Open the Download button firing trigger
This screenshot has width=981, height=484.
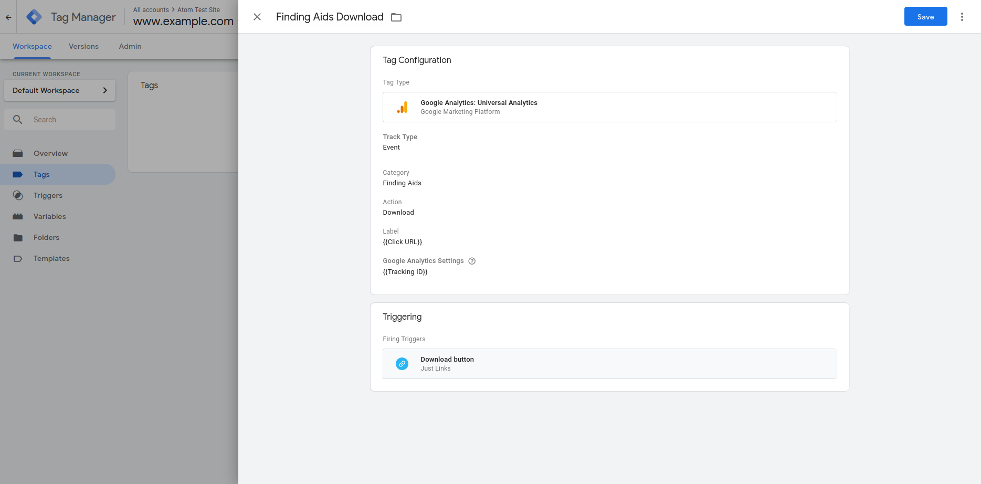[x=609, y=364]
